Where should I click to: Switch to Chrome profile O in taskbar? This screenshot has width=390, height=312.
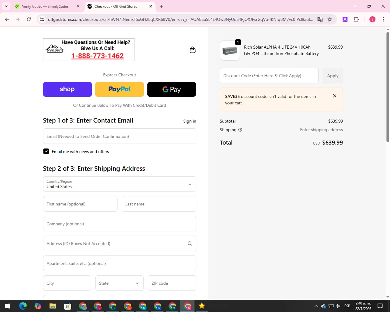click(172, 306)
